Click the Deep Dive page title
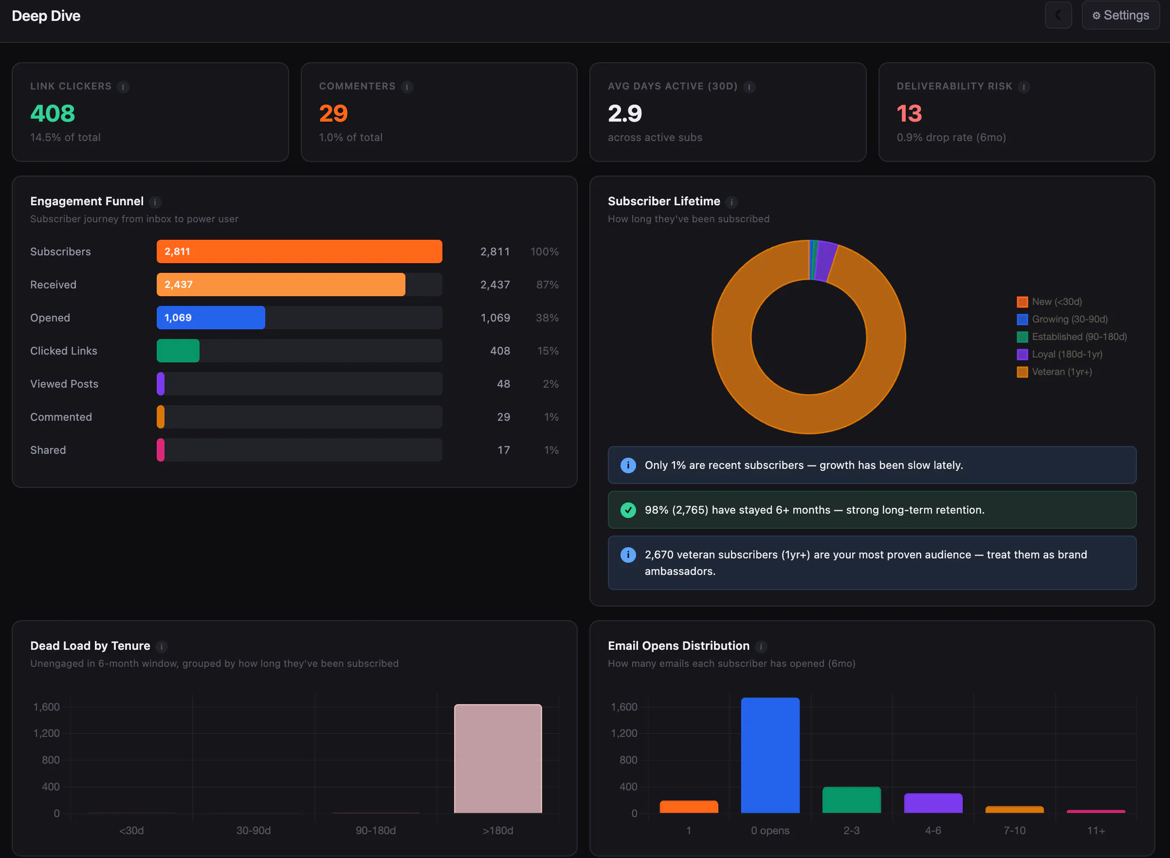 (46, 16)
